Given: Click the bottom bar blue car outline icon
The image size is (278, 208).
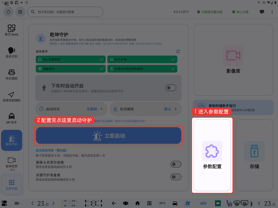Looking at the screenshot, I should click(x=203, y=203).
